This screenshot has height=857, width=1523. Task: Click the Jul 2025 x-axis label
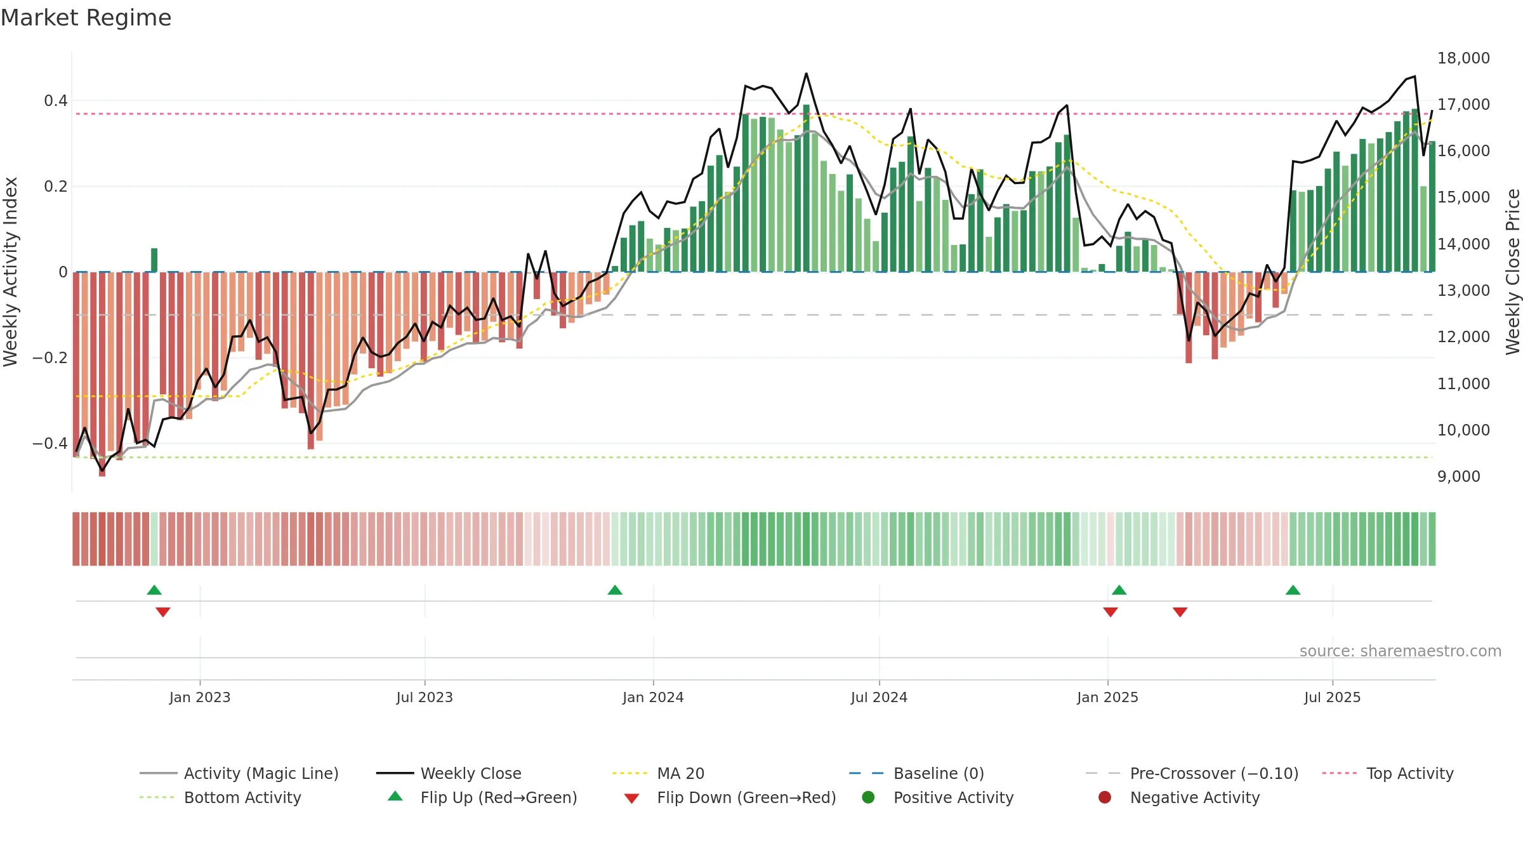pos(1333,698)
